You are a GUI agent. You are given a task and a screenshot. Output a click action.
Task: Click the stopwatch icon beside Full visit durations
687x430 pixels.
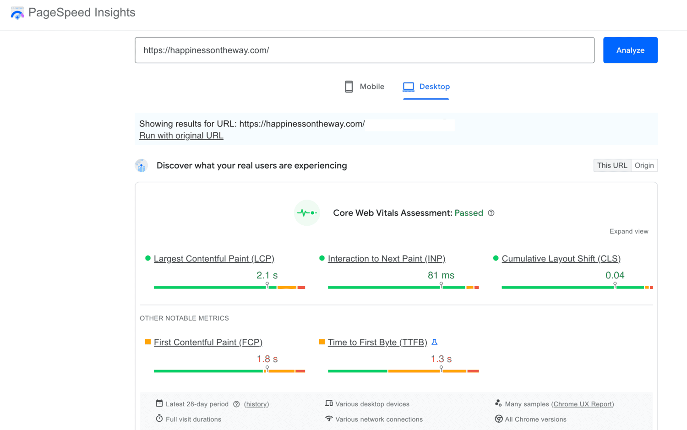coord(159,419)
